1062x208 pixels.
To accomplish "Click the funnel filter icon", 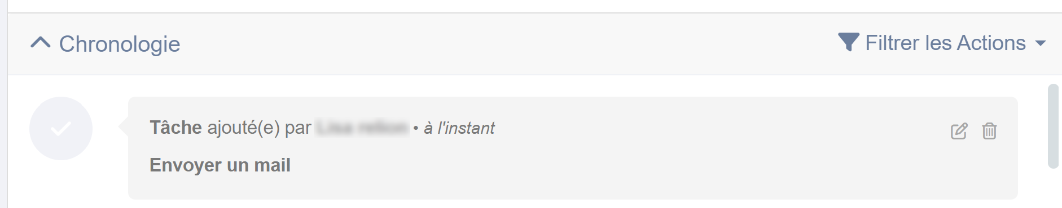I will coord(848,42).
